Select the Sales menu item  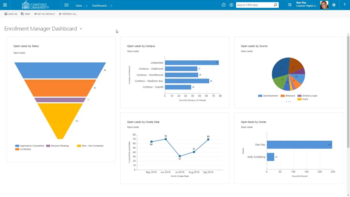coord(79,5)
